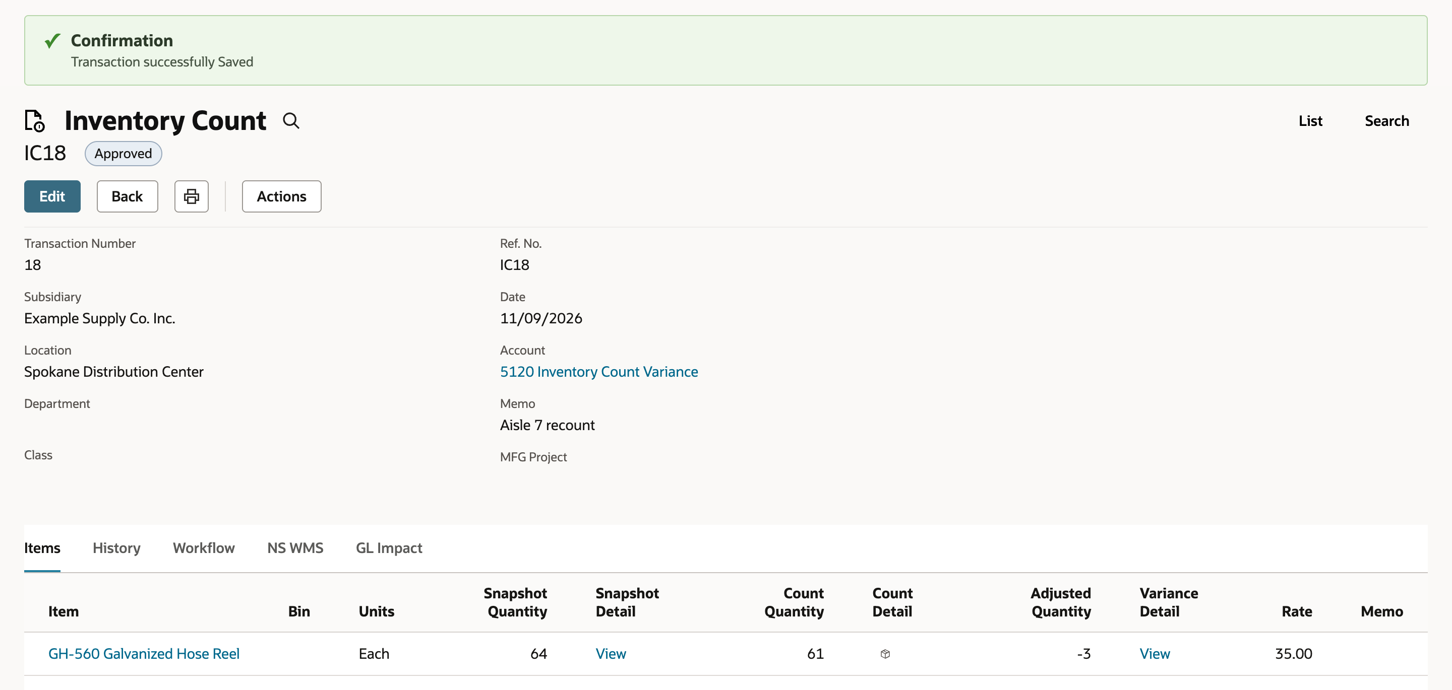
Task: Click the Adjusted Quantity column header
Action: pyautogui.click(x=1061, y=602)
